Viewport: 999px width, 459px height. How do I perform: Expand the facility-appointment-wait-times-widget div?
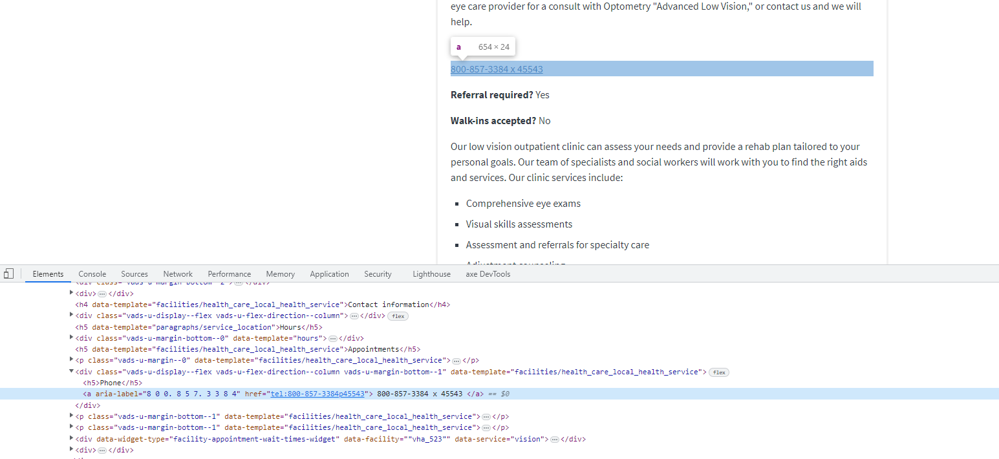point(72,439)
